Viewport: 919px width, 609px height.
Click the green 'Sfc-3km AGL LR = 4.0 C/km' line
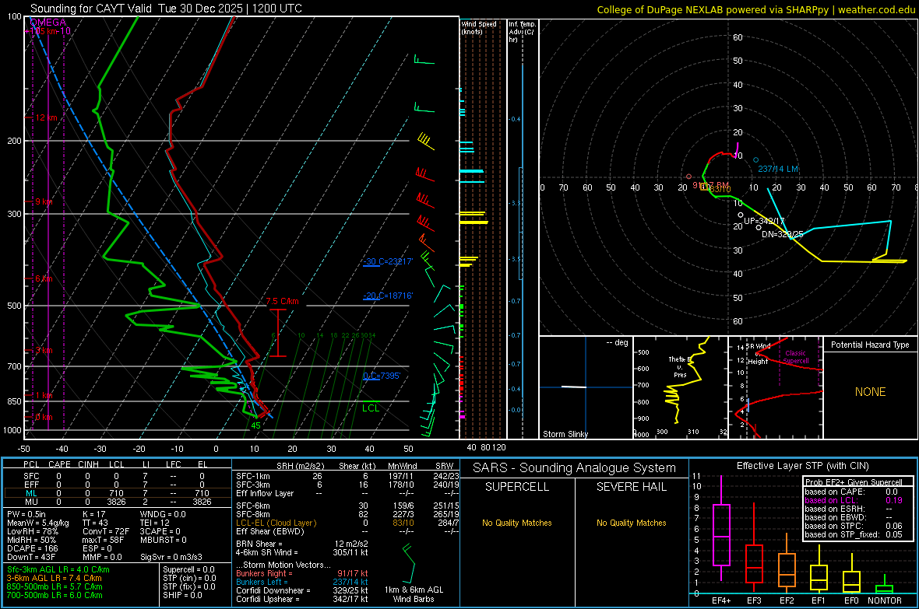[x=58, y=569]
